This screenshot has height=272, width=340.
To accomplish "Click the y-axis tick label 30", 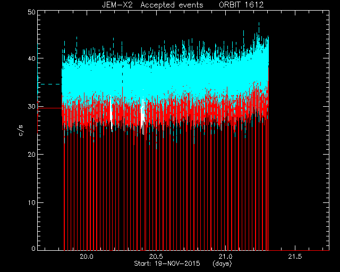I will tap(31, 106).
